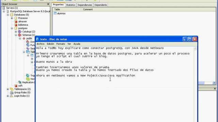Click the public schema diamond icon
This screenshot has width=218, height=122.
click(24, 38)
